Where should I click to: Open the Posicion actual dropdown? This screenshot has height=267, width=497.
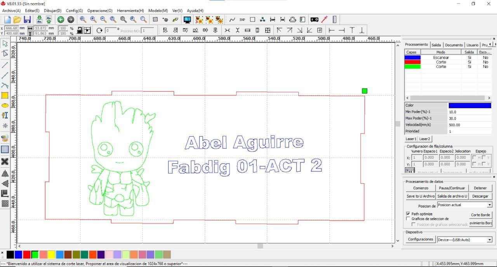point(489,205)
